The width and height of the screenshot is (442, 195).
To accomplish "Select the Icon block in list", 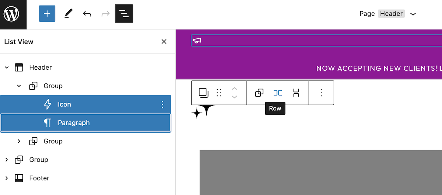I will pos(64,104).
